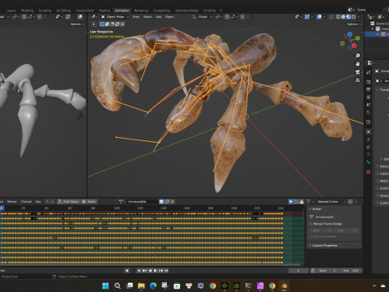
Task: Toggle only show selected in dope sheet
Action: [x=291, y=202]
